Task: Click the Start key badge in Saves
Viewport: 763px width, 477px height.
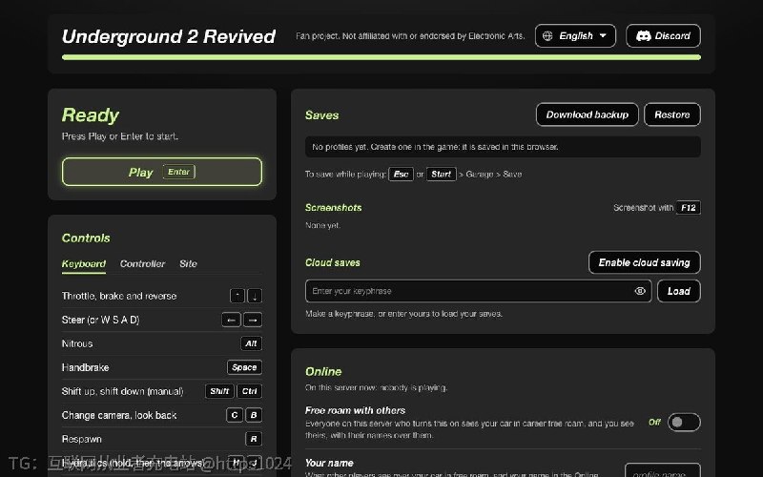Action: [442, 175]
